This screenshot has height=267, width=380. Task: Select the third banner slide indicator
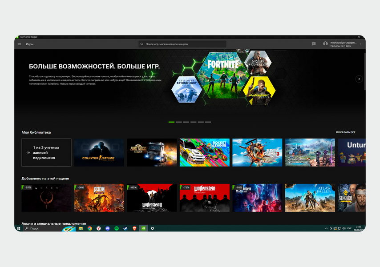pos(186,122)
